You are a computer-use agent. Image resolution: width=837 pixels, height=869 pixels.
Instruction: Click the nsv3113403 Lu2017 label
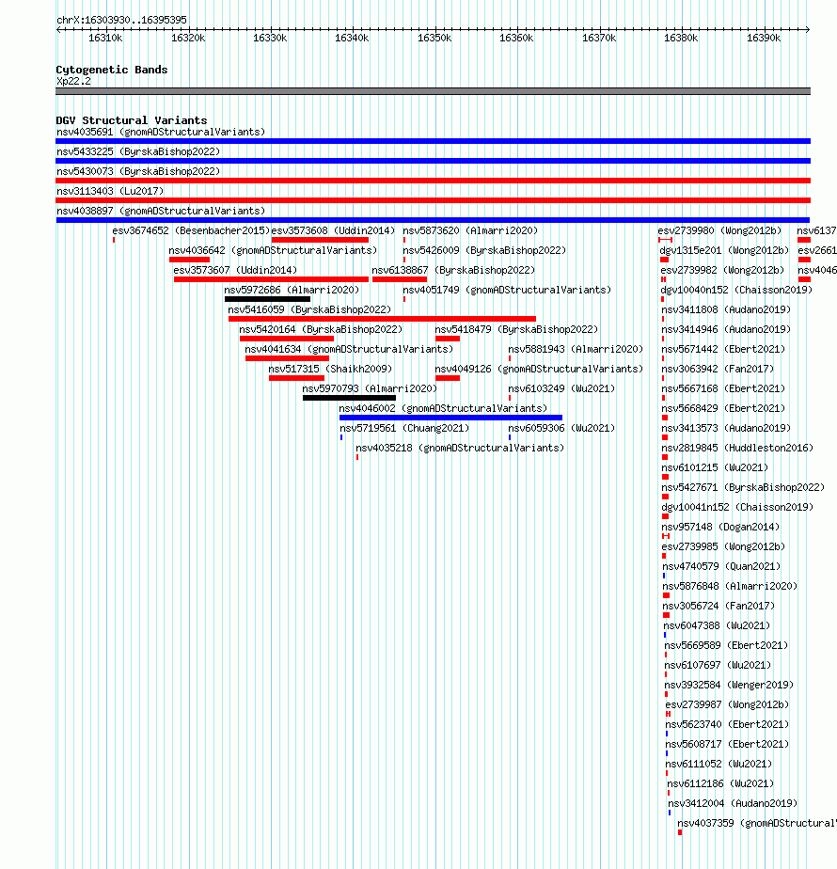click(x=110, y=191)
